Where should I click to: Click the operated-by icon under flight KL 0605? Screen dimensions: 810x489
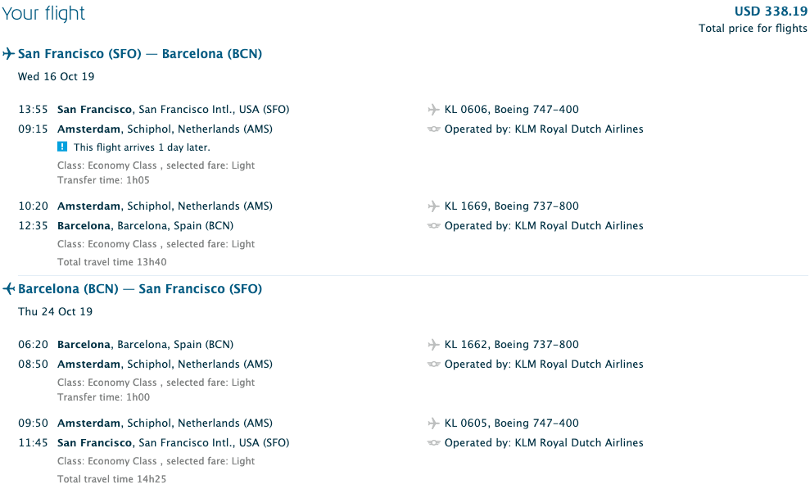point(434,443)
